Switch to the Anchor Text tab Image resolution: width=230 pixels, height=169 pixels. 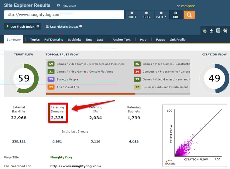click(x=122, y=40)
